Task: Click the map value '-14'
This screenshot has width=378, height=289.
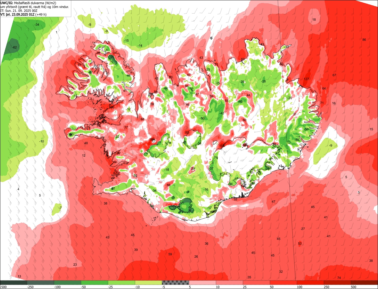Action: [x=140, y=46]
